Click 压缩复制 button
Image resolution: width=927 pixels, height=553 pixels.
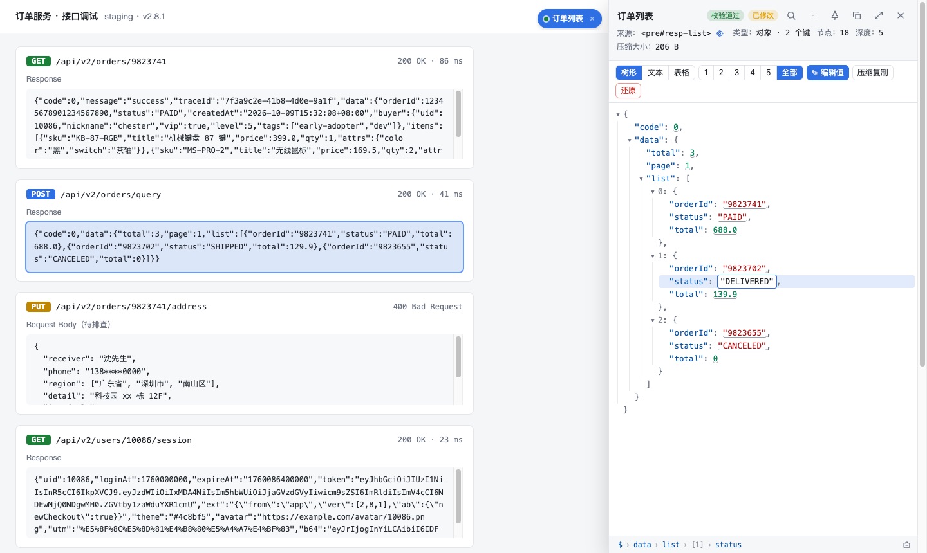pos(873,73)
